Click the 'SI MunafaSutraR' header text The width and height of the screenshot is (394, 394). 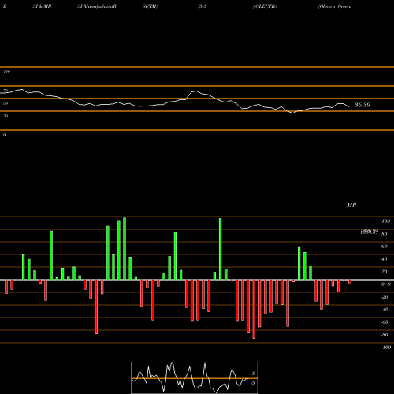point(97,6)
